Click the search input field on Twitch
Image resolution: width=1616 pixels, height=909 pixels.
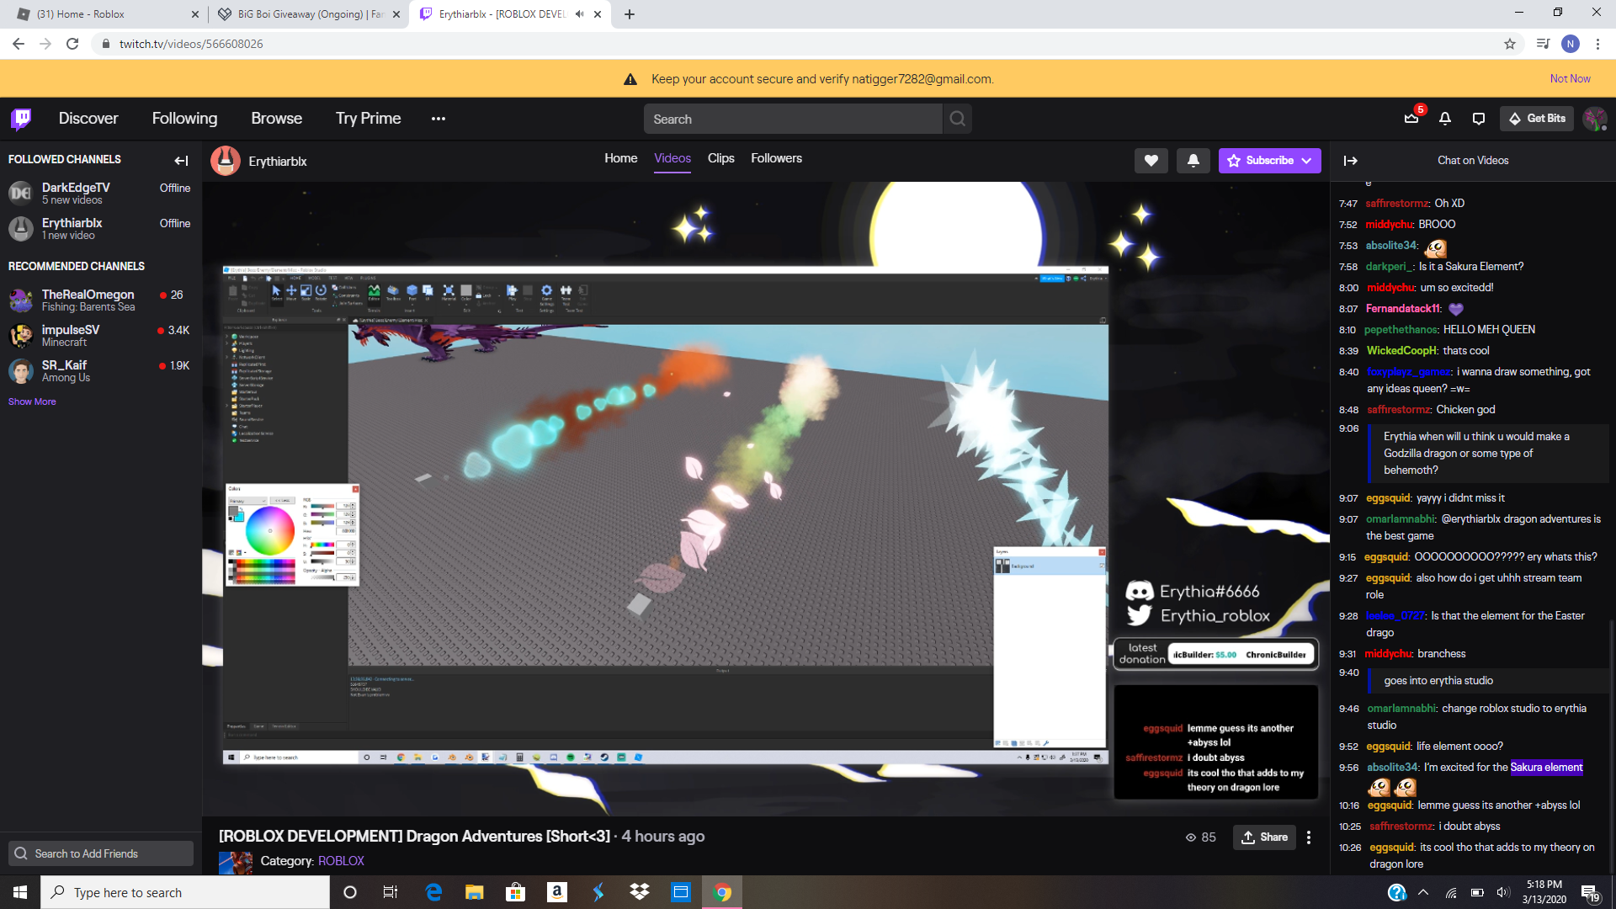(794, 119)
